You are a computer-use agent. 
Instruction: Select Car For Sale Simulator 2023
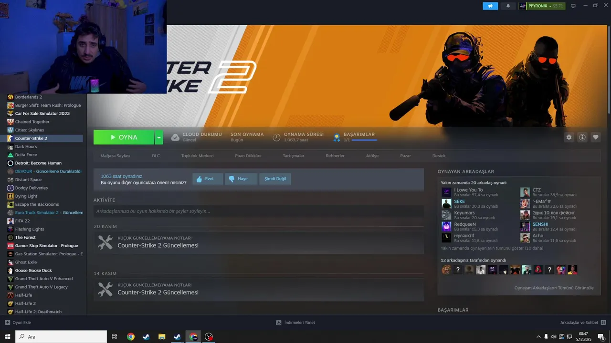pos(43,113)
